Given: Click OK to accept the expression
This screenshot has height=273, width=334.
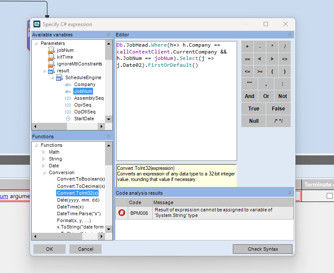Looking at the screenshot, I should click(x=49, y=249).
